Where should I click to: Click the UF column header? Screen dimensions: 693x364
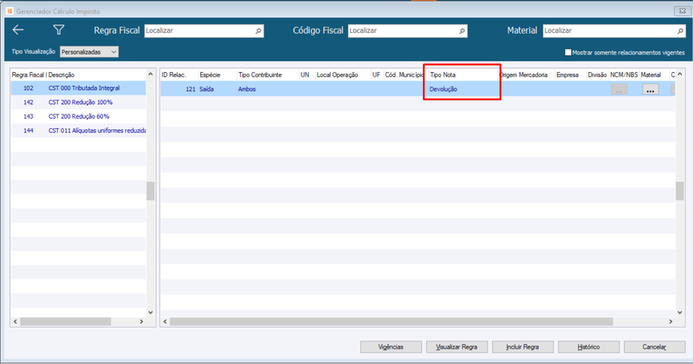(x=377, y=75)
